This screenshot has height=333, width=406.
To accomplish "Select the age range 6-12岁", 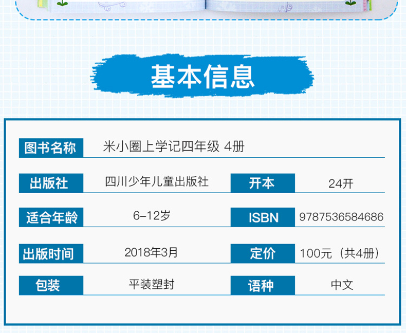I will (x=152, y=215).
